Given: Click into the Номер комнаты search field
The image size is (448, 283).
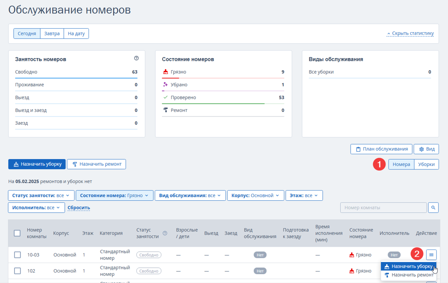Looking at the screenshot, I should (x=384, y=207).
